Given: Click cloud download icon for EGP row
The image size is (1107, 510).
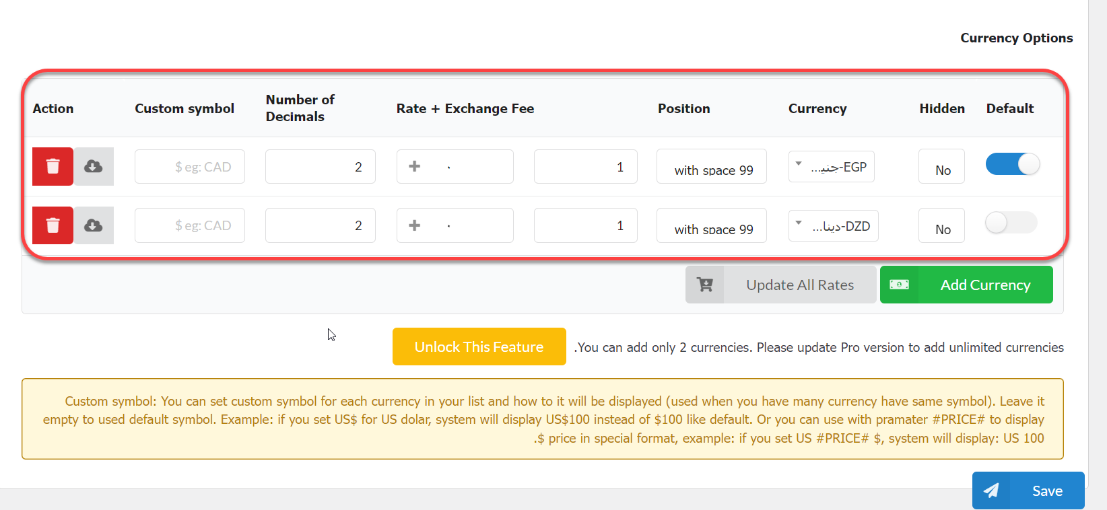Looking at the screenshot, I should tap(94, 166).
